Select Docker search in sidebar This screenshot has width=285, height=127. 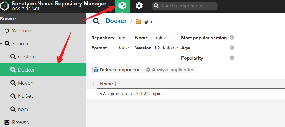(x=43, y=70)
